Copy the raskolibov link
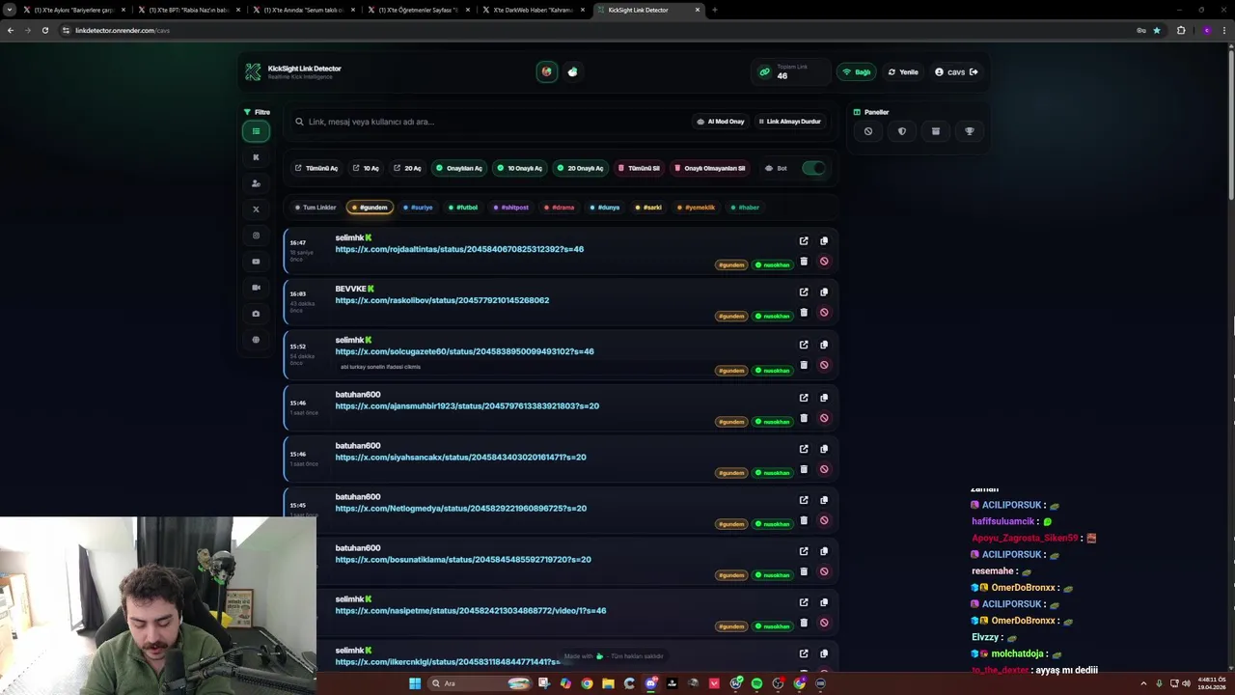Viewport: 1235px width, 695px height. click(824, 292)
